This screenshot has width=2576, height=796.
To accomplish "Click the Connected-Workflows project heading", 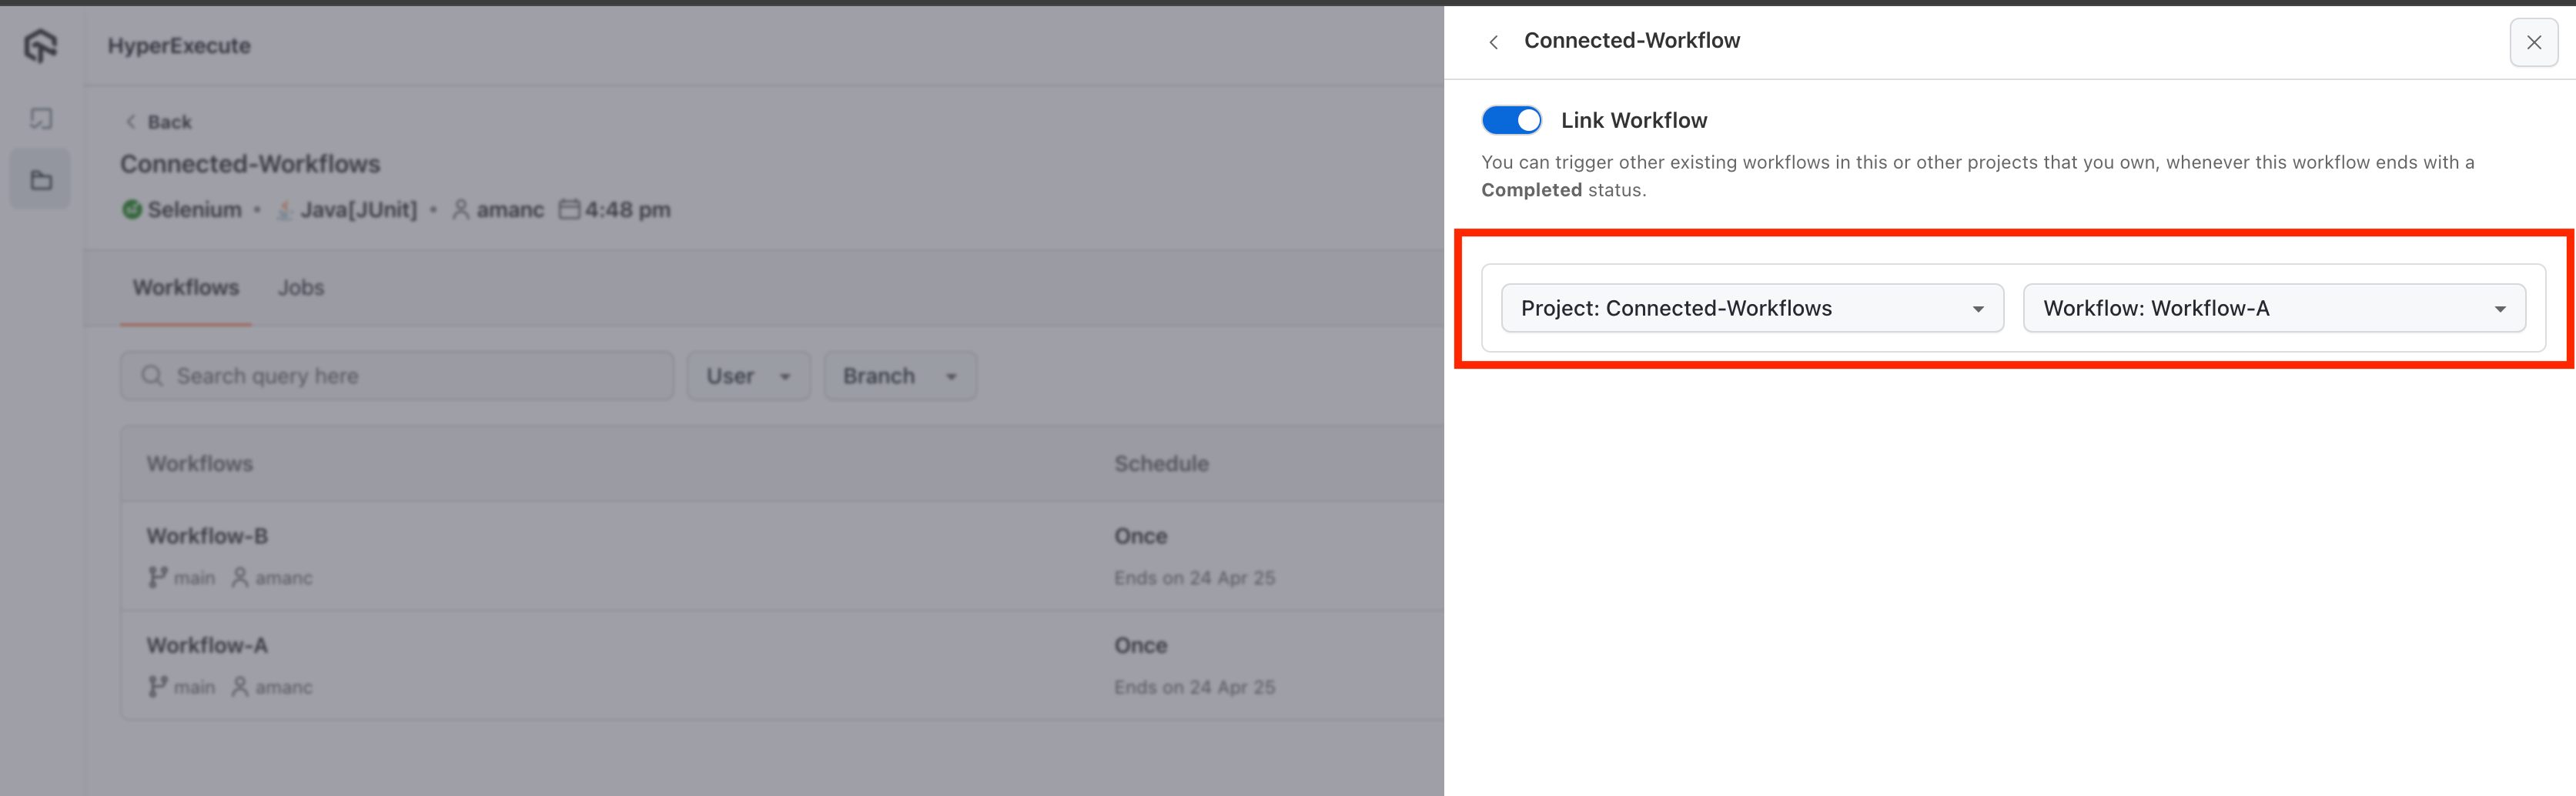I will [250, 164].
